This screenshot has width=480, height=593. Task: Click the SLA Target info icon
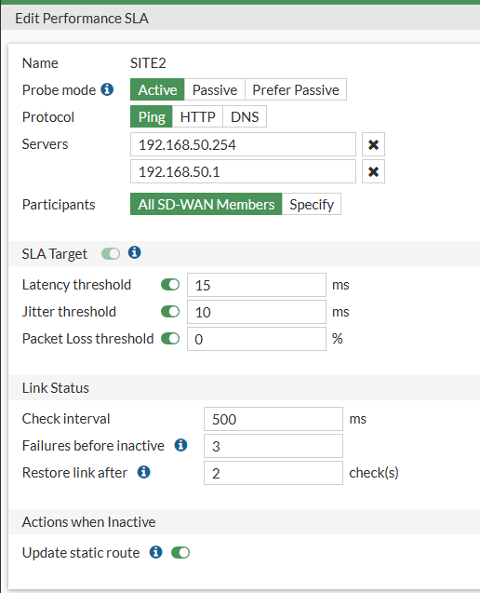point(135,252)
